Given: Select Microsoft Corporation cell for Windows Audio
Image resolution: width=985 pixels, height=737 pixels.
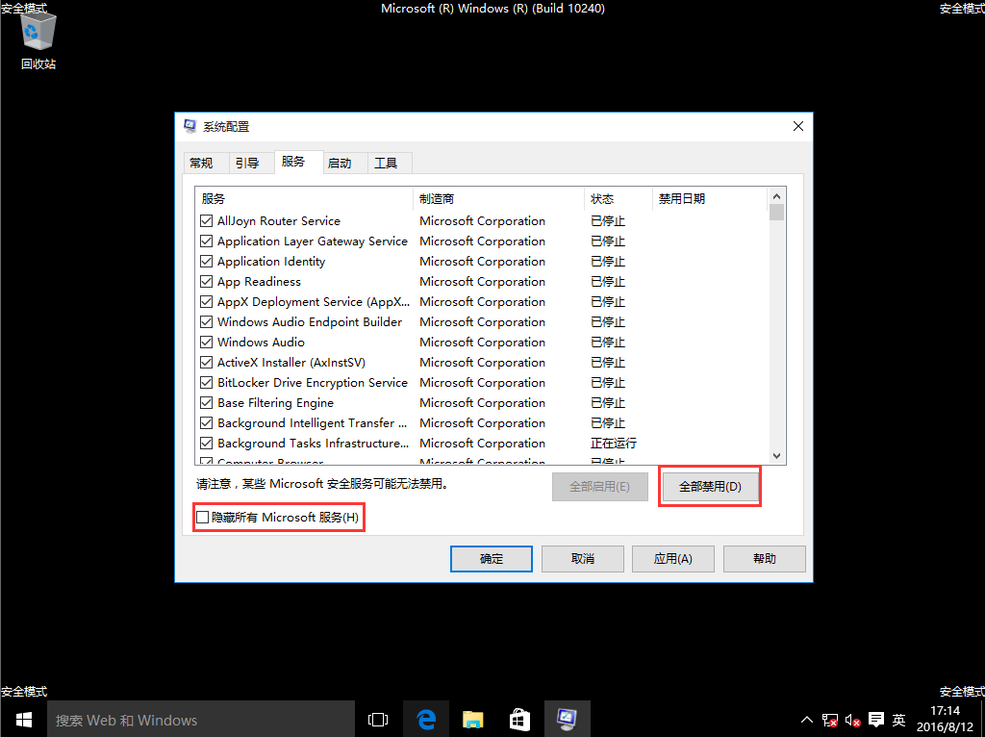Looking at the screenshot, I should 482,343.
